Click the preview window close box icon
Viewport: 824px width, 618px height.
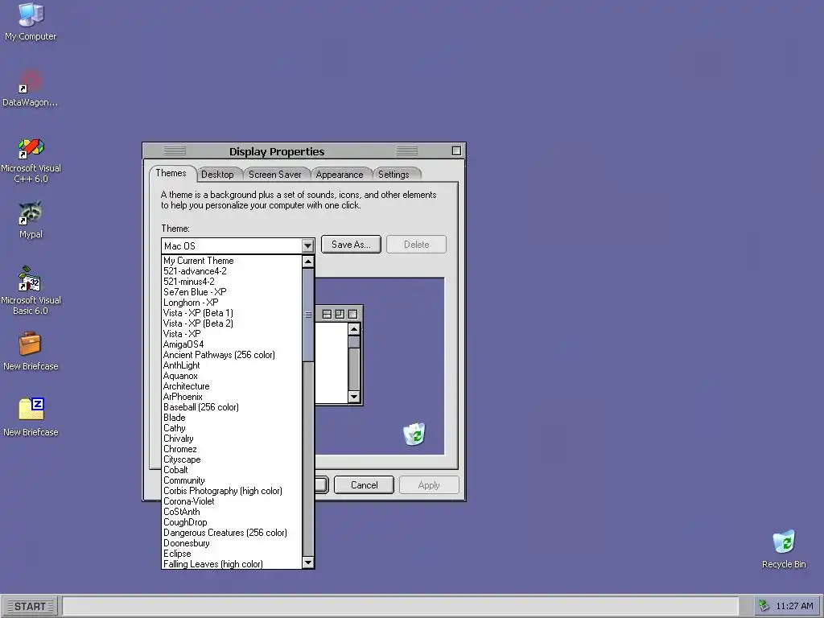[353, 315]
